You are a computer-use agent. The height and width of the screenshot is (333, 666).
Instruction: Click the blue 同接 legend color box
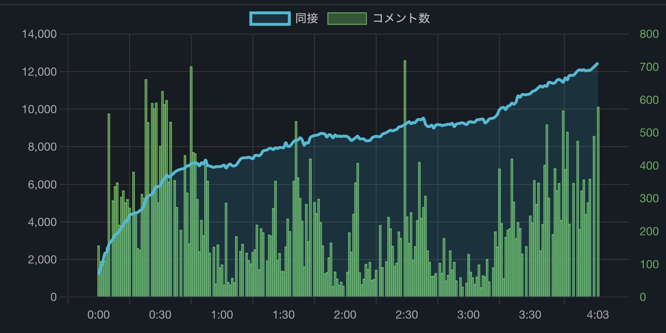pyautogui.click(x=270, y=19)
